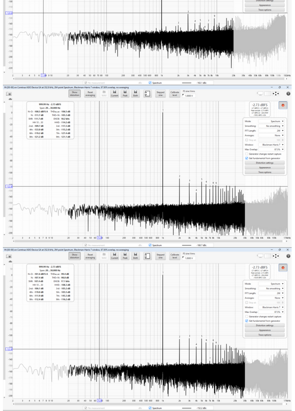The height and width of the screenshot is (411, 295).
Task: Open Mode dropdown in middle RTA window
Action: [x=272, y=121]
